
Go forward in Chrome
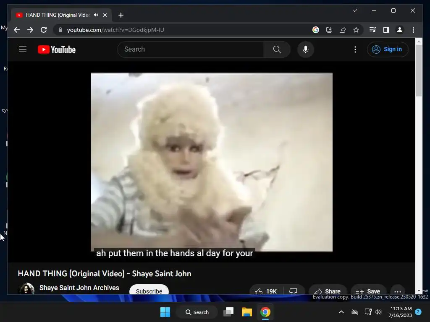[30, 30]
